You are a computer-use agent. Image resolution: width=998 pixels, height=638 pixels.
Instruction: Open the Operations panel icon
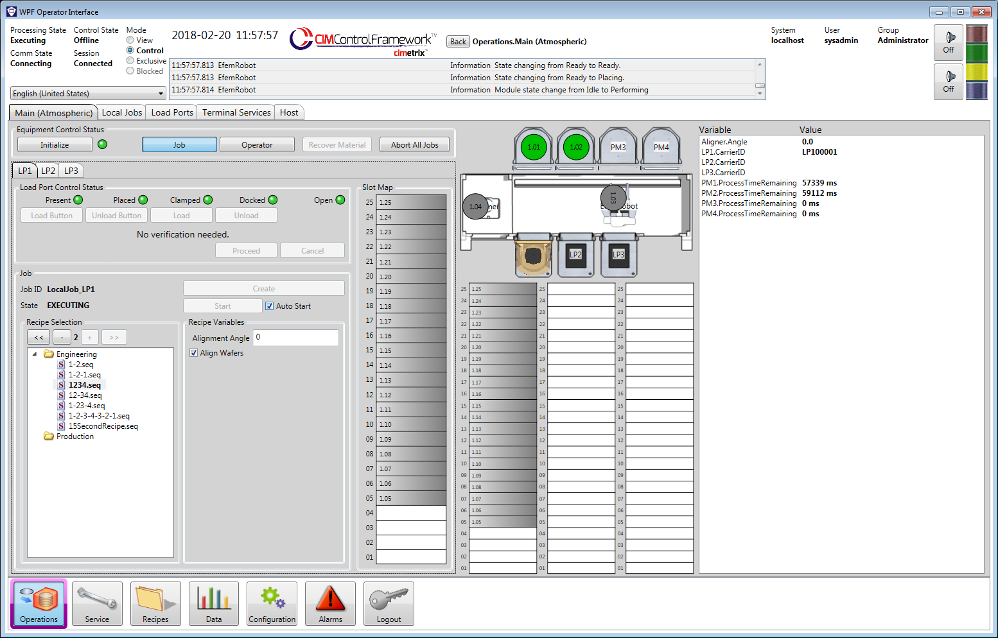38,603
